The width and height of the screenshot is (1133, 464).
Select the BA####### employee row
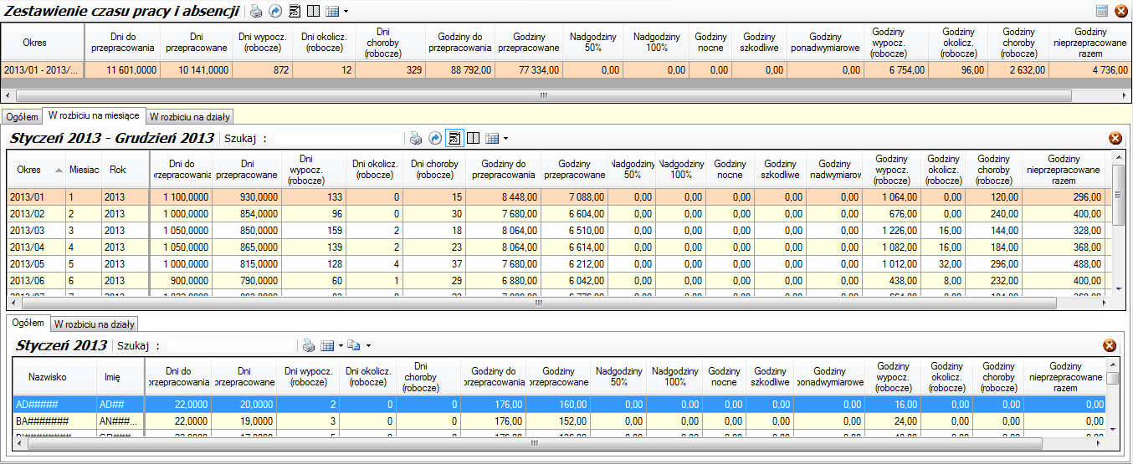tap(559, 421)
